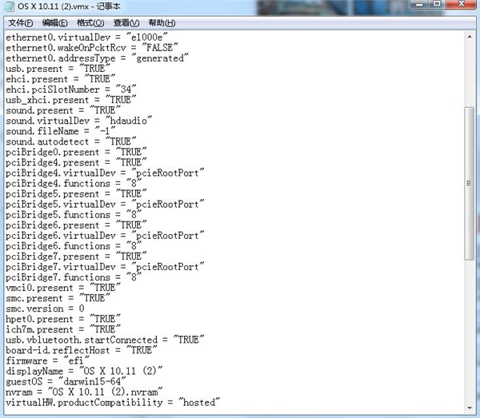Minimize the Notepad window
The image size is (480, 418).
[419, 4]
